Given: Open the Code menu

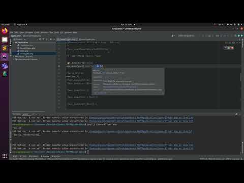Looking at the screenshot, I should 37,33.
